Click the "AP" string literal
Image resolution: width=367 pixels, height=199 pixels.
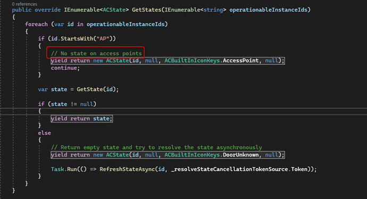(x=103, y=39)
